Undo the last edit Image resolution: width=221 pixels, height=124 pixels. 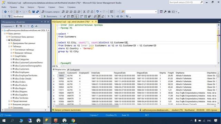[x=97, y=12]
